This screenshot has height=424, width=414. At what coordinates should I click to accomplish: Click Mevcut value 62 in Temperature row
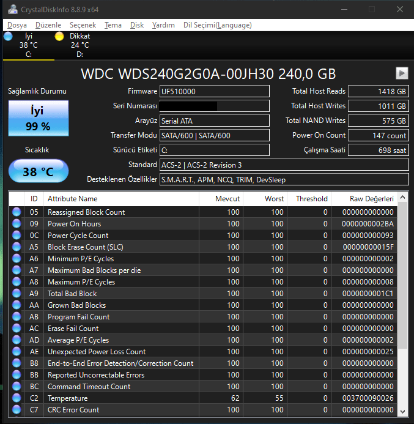pyautogui.click(x=235, y=398)
